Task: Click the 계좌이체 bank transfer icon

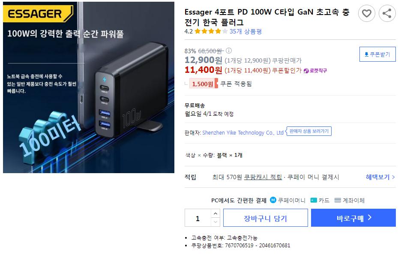Action: pyautogui.click(x=338, y=200)
